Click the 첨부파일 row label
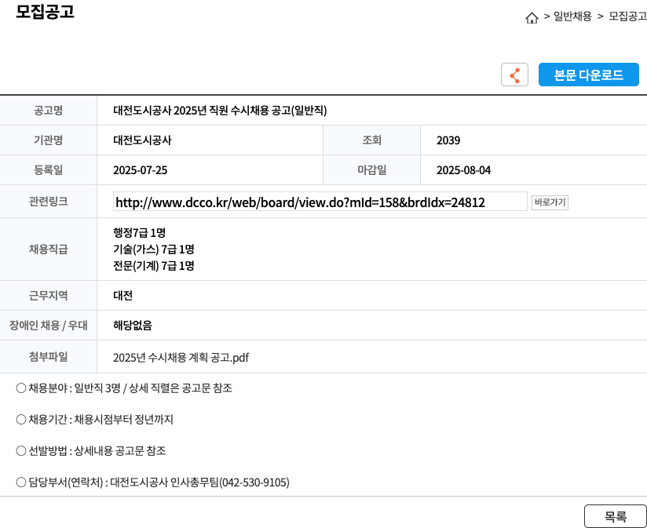The image size is (647, 528). point(48,357)
